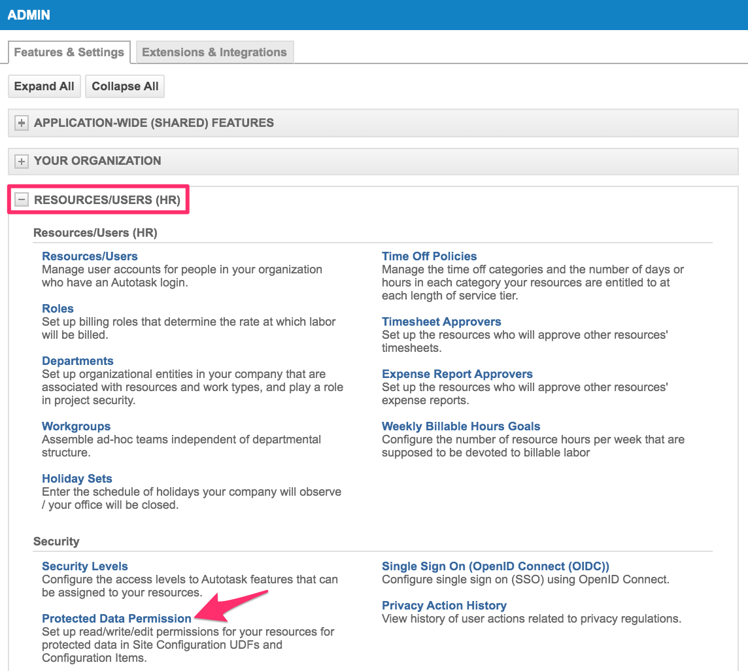Open the Workgroups link

tap(76, 426)
